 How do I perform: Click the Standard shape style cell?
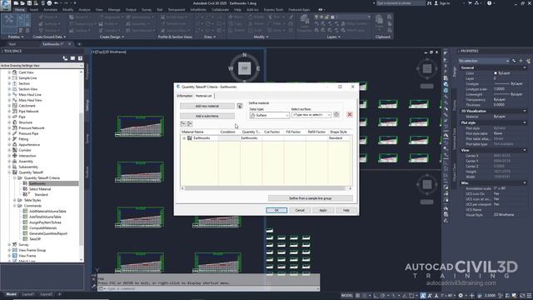339,138
